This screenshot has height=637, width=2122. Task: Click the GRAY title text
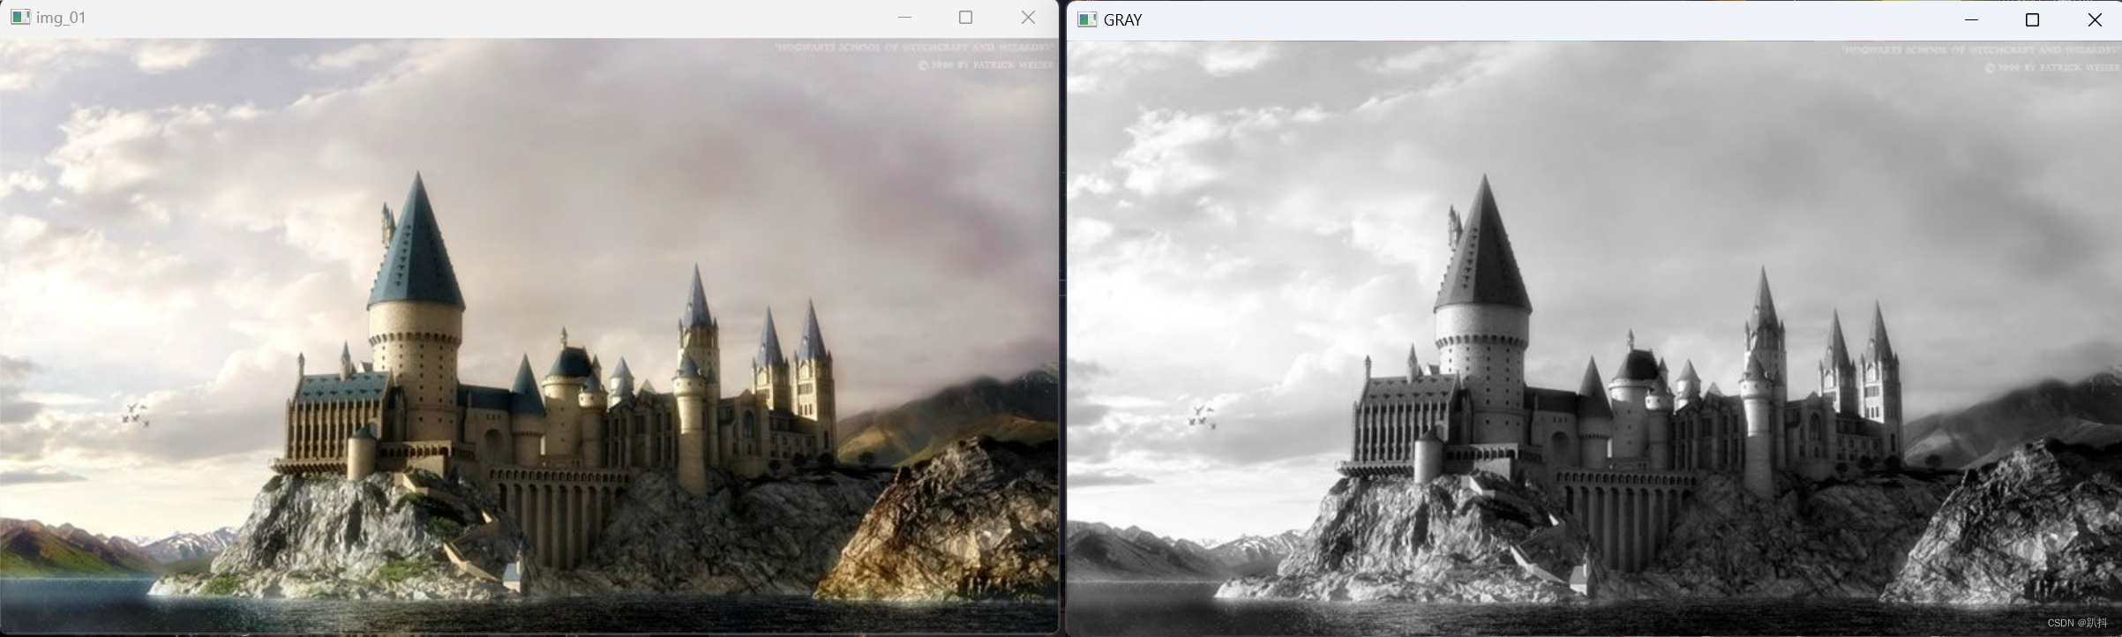(x=1123, y=19)
